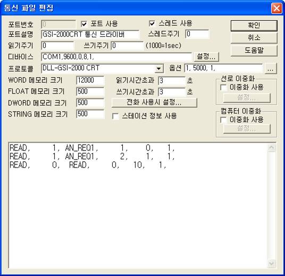Image resolution: width=285 pixels, height=276 pixels.
Task: Click the ellipsis button beside 옵션 field
Action: 271,69
